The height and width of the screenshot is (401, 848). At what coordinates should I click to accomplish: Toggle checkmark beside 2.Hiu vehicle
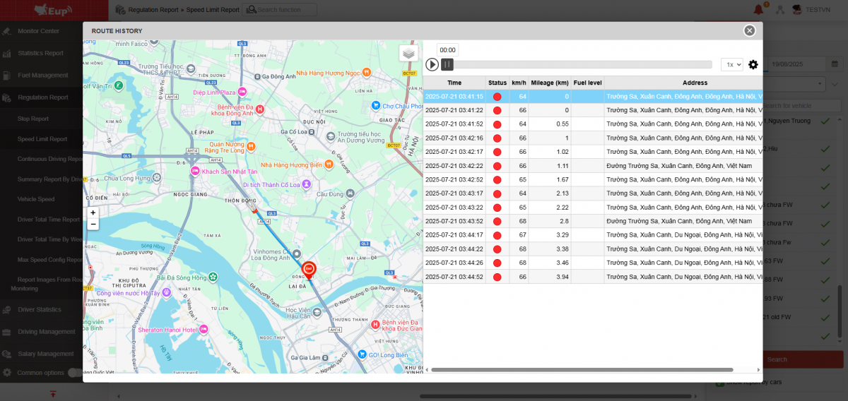click(x=825, y=148)
